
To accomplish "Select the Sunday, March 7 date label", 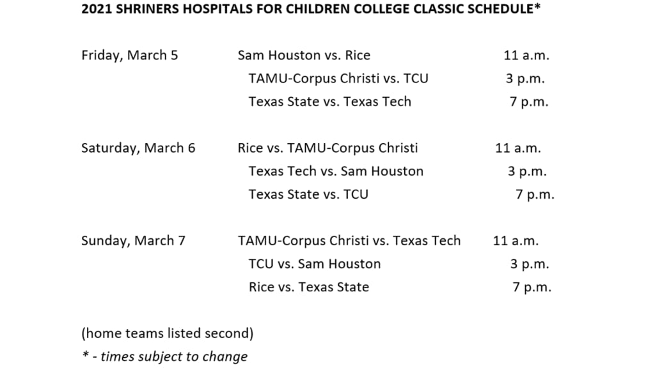I will click(x=133, y=241).
